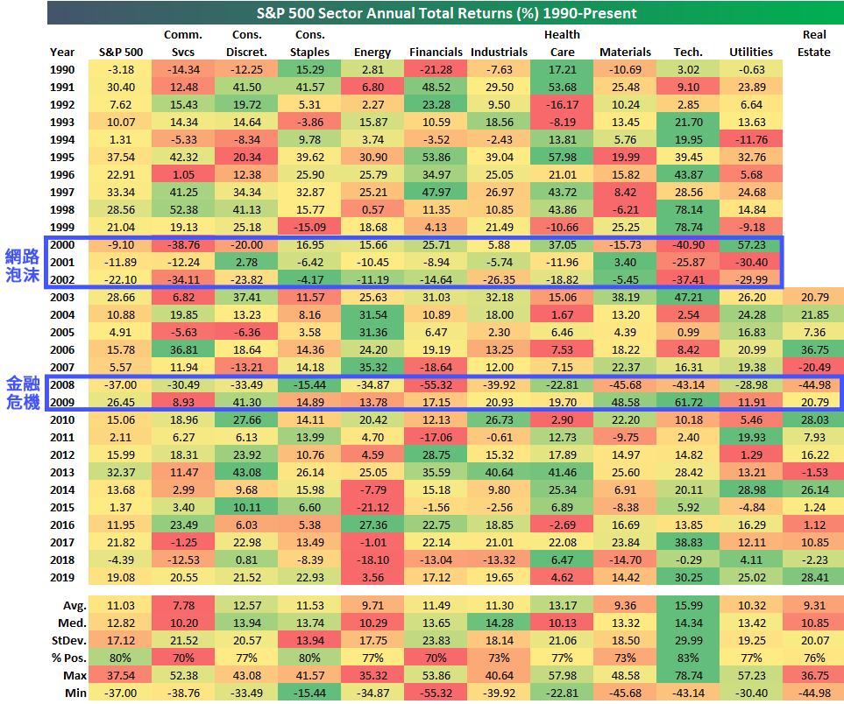Select the 'Financials' column header

[436, 53]
